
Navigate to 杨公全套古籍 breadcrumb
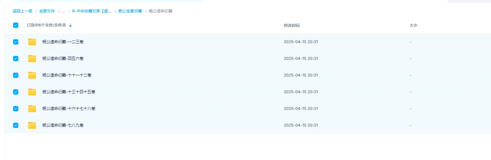[x=130, y=11]
